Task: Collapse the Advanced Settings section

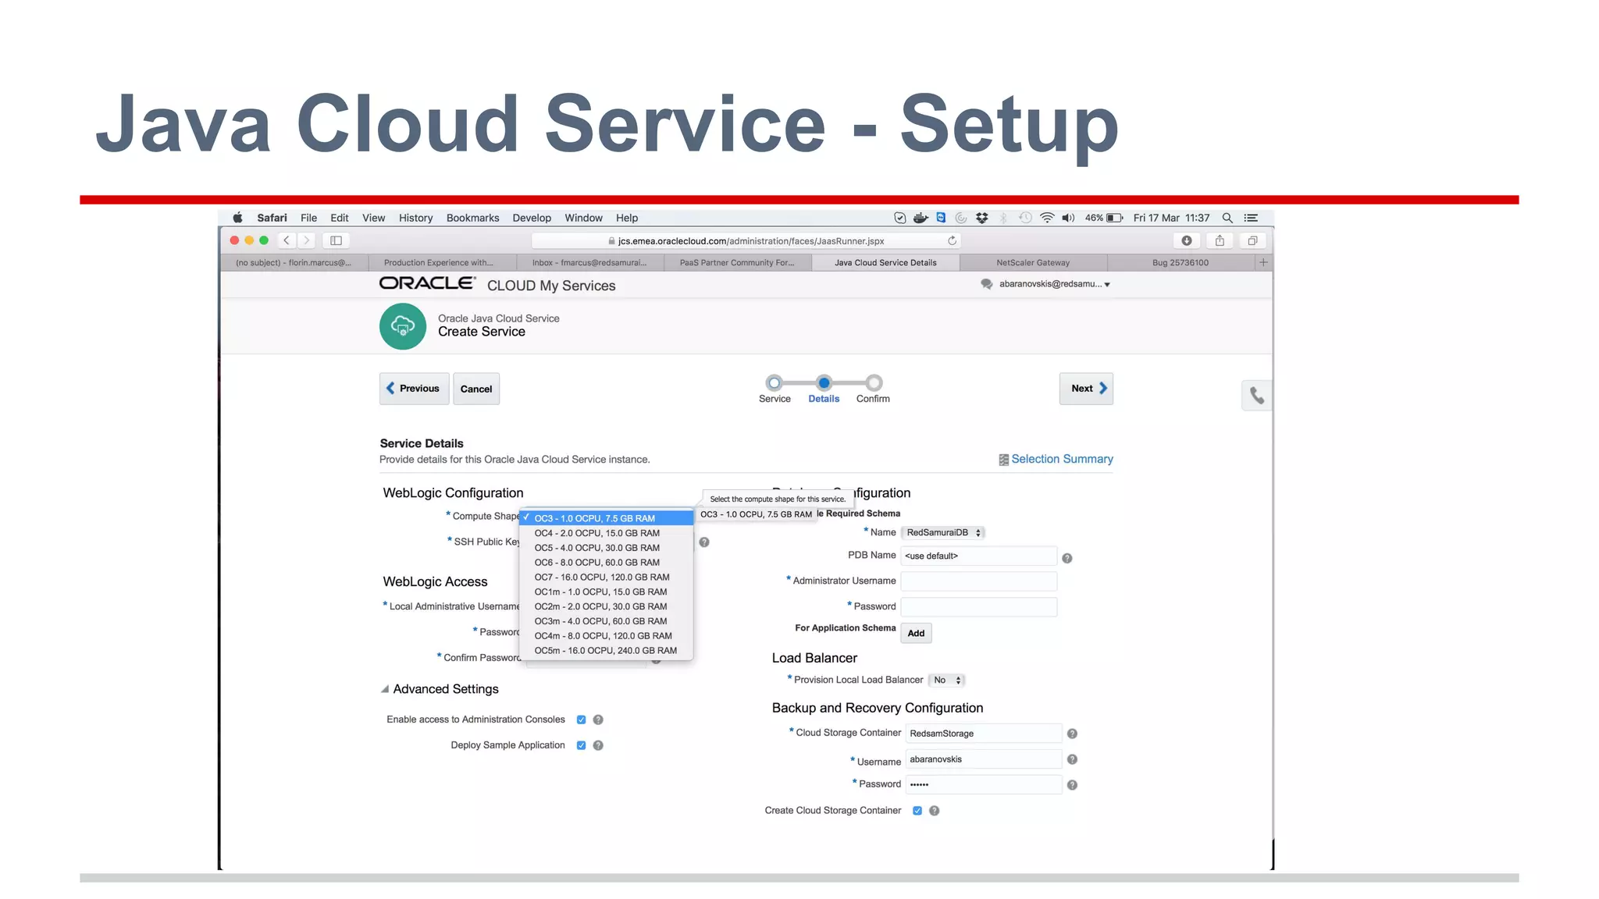Action: point(385,689)
